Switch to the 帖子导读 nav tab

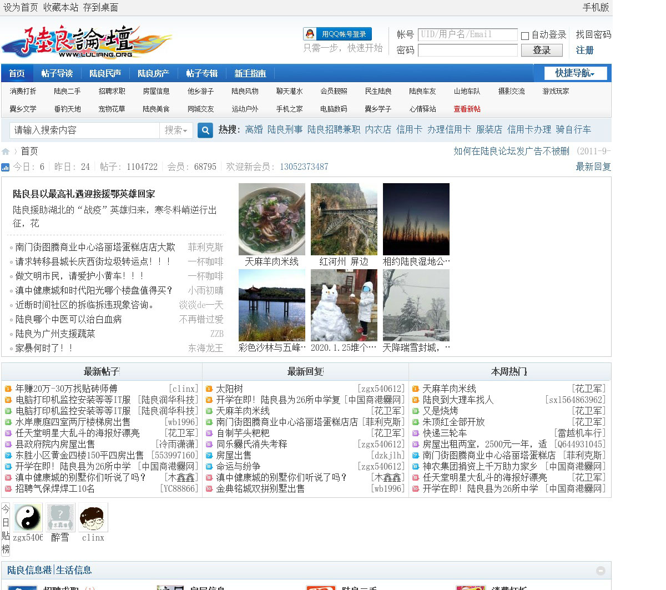pos(57,73)
